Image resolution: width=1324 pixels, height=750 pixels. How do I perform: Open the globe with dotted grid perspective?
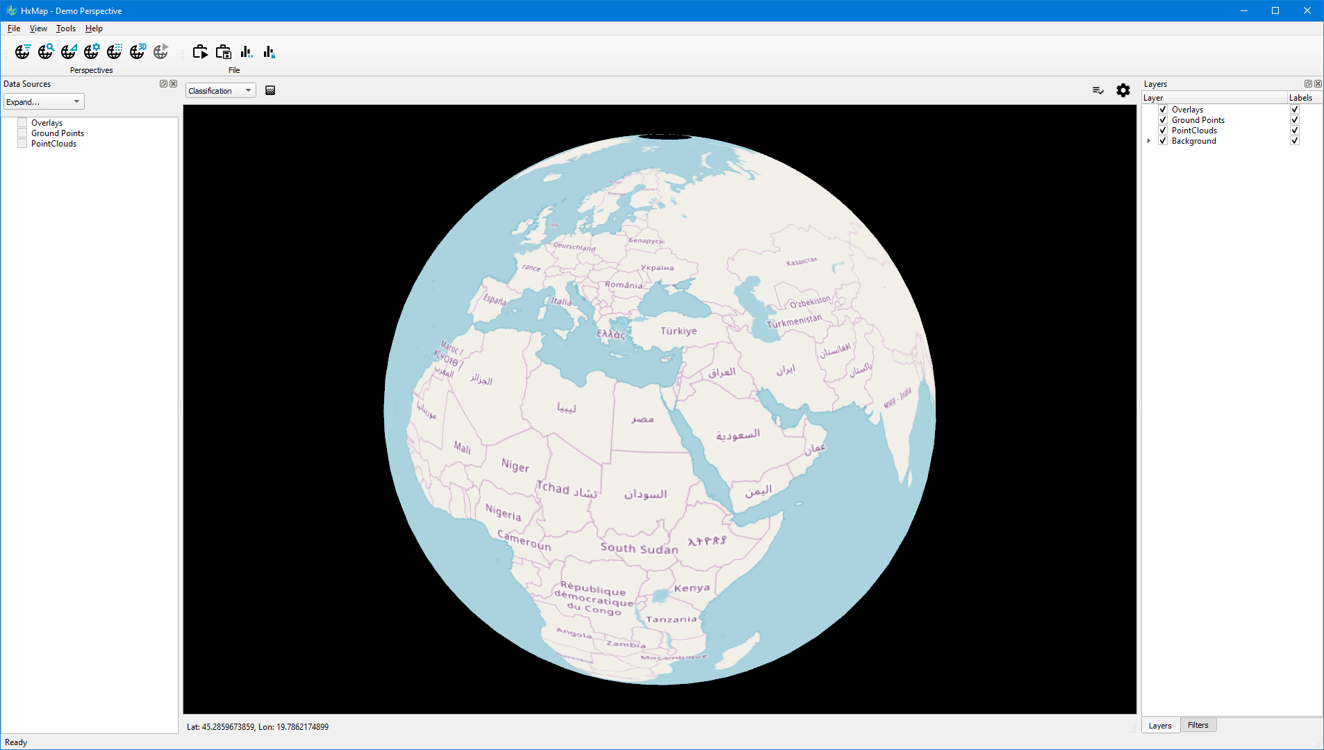click(x=115, y=52)
